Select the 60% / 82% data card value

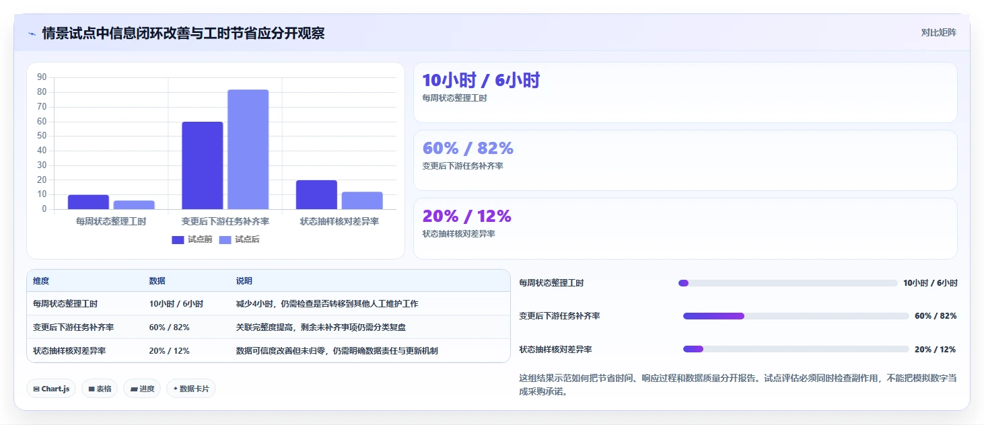(468, 149)
